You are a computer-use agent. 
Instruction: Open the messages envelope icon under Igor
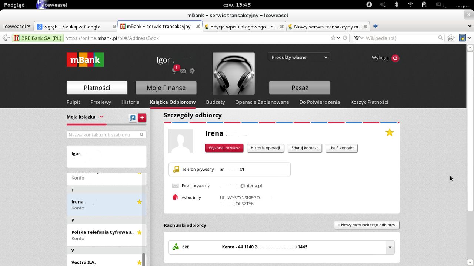[183, 71]
